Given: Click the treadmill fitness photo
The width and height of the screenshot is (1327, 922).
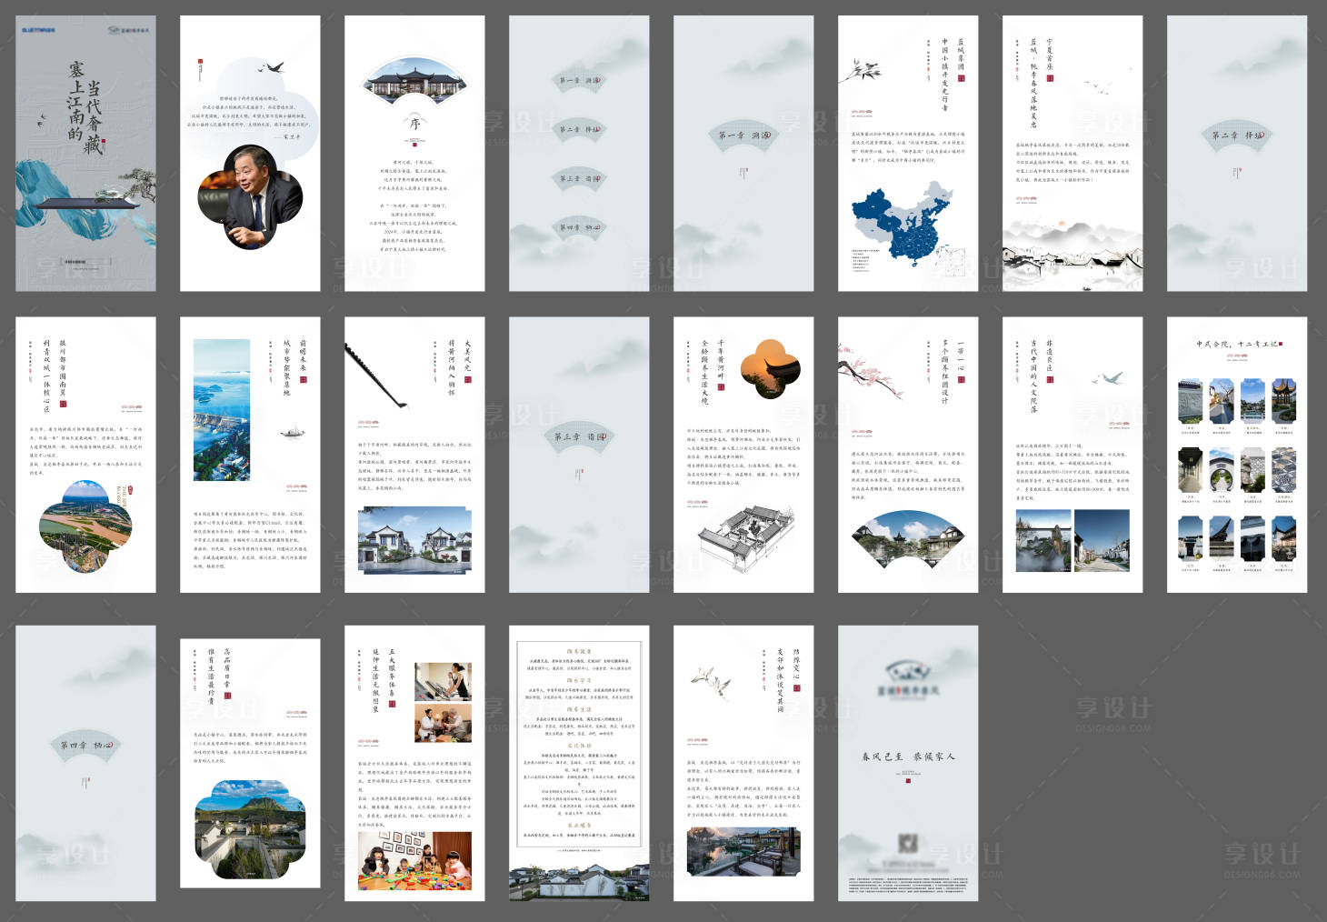Looking at the screenshot, I should 443,681.
